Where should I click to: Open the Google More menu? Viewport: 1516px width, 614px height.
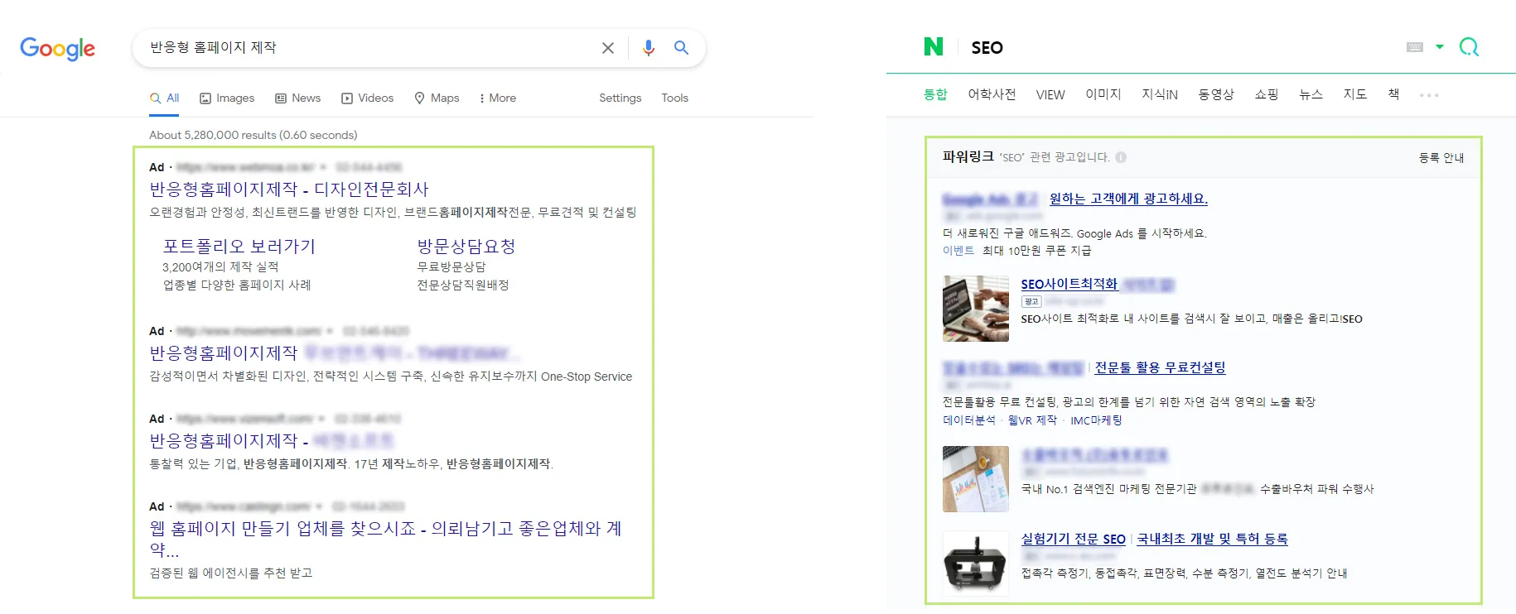(x=497, y=98)
